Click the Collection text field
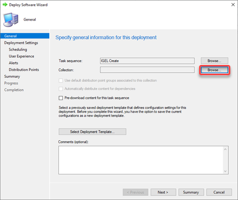This screenshot has height=200, width=238. click(147, 70)
